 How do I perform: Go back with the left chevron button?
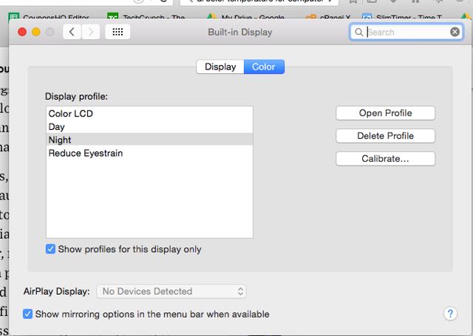pyautogui.click(x=72, y=32)
